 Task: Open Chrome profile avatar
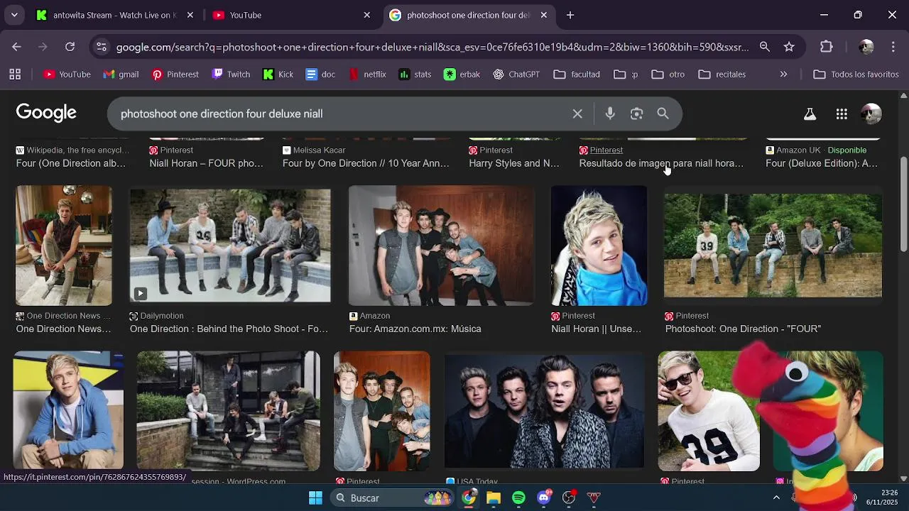click(x=866, y=47)
